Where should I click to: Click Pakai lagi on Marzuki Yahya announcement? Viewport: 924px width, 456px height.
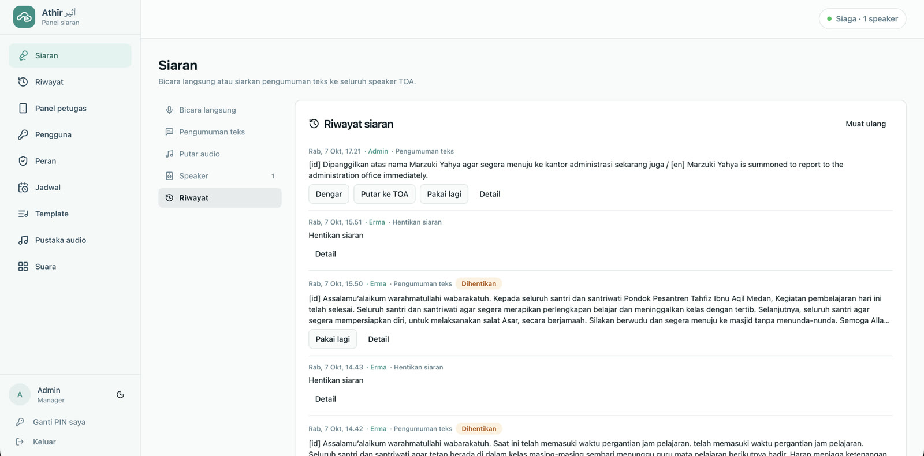coord(444,194)
